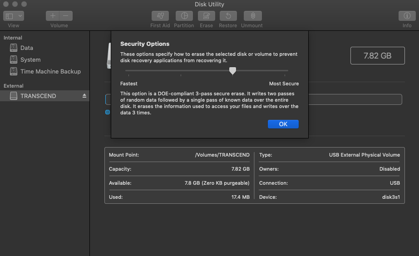
Task: Click the security level slider handle
Action: point(233,71)
